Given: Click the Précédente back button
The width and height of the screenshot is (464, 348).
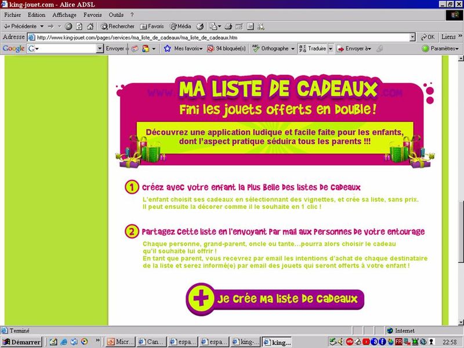Looking at the screenshot, I should (20, 26).
